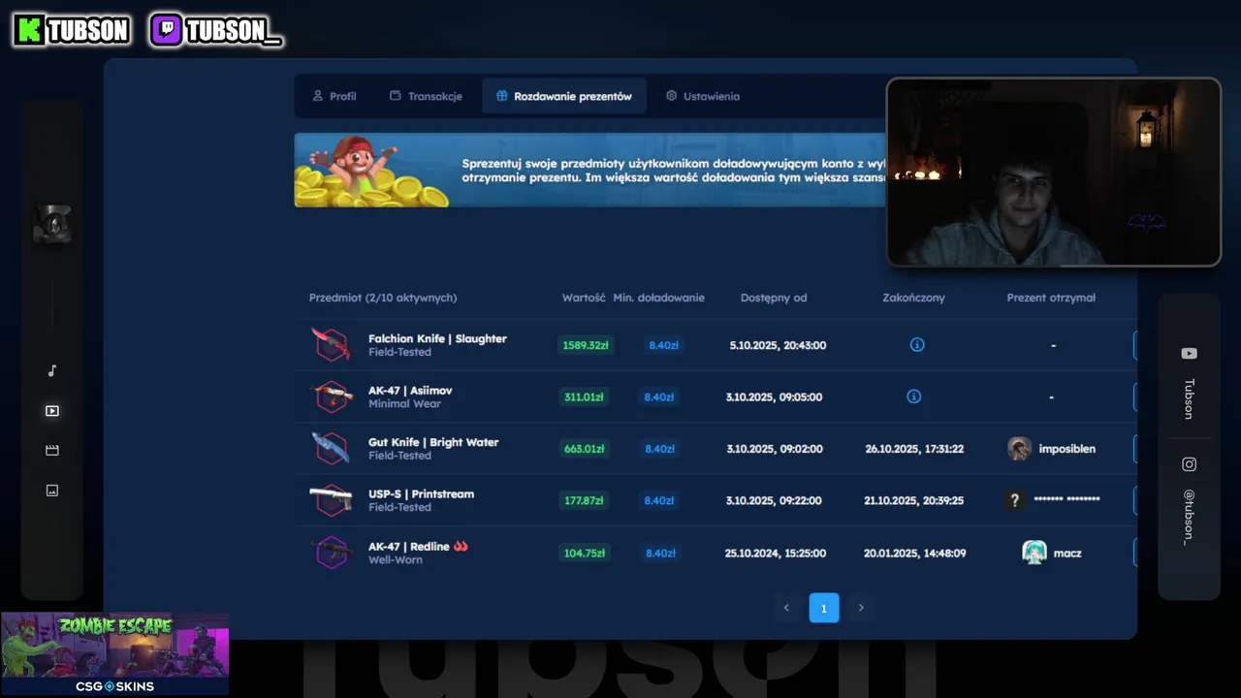The width and height of the screenshot is (1241, 698).
Task: Click the flame icon next to Redline
Action: [461, 546]
